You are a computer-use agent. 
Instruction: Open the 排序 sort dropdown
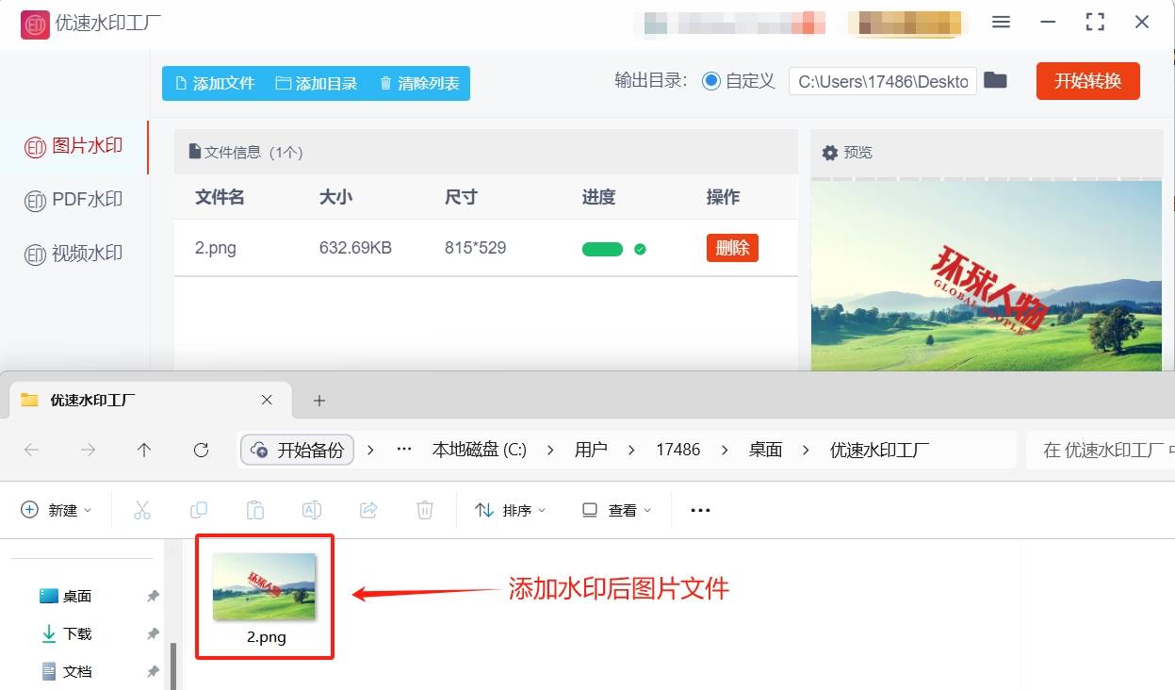pos(511,510)
